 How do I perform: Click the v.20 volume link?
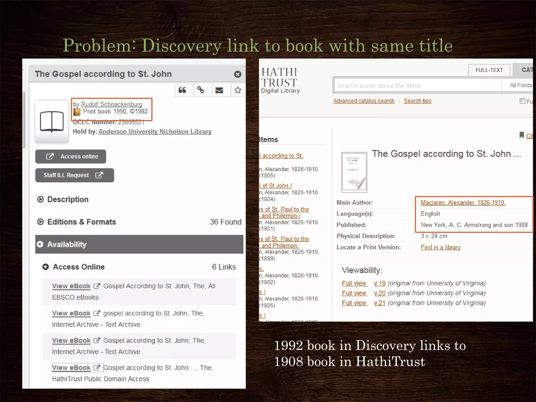(x=379, y=293)
